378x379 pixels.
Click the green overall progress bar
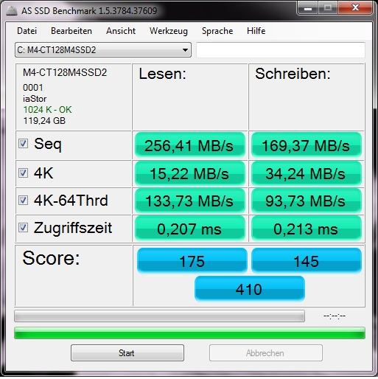click(x=189, y=333)
